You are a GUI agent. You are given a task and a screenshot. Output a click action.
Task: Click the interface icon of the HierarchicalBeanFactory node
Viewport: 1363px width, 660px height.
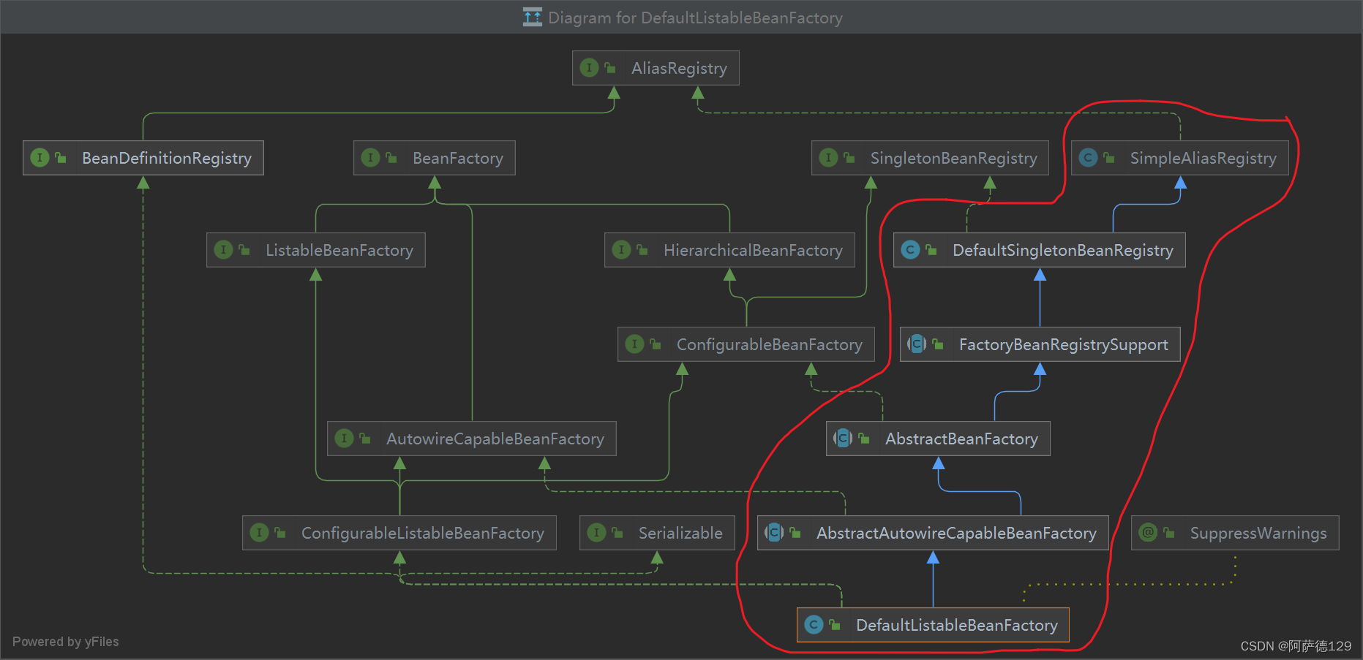[x=621, y=250]
